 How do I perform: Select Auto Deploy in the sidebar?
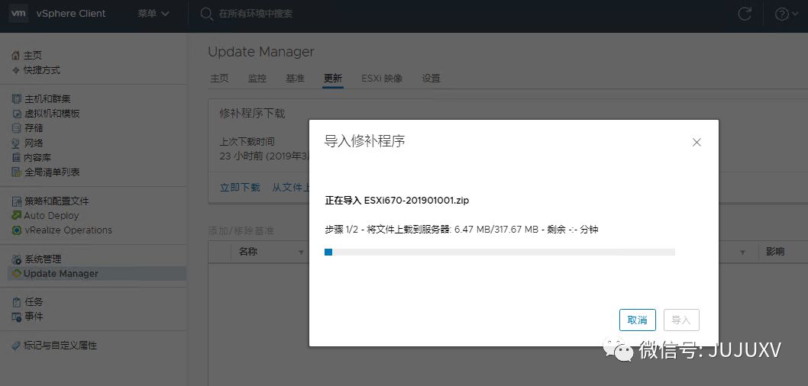pos(51,216)
